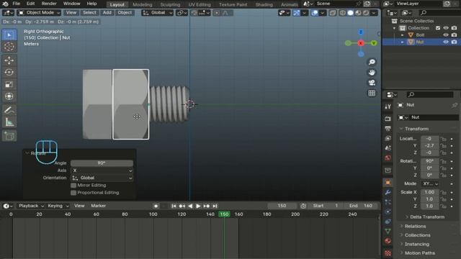Switch to the Modeling workspace tab
This screenshot has width=461, height=259.
(143, 4)
